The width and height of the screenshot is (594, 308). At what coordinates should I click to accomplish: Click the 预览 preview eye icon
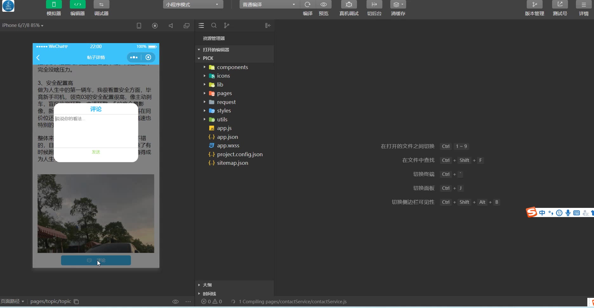[x=324, y=4]
